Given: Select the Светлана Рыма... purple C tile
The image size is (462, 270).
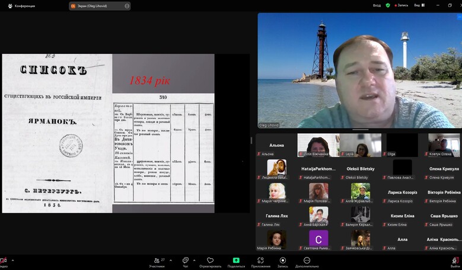Looking at the screenshot, I should click(x=318, y=239).
